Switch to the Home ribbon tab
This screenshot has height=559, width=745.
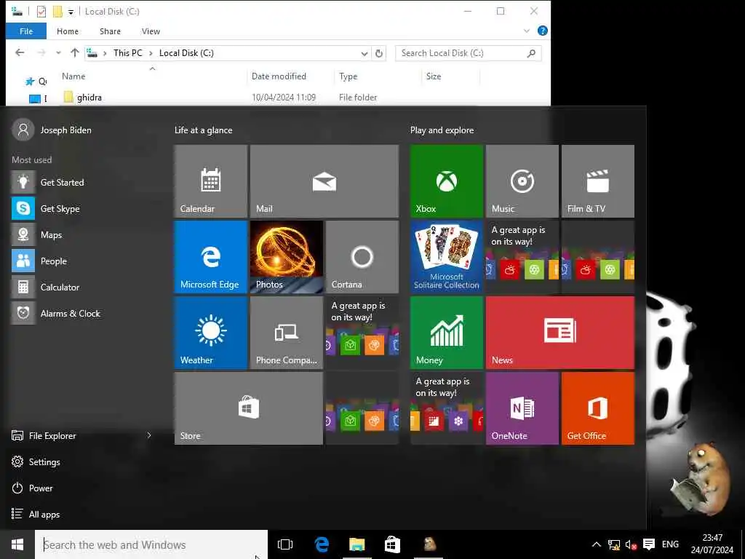pyautogui.click(x=68, y=31)
